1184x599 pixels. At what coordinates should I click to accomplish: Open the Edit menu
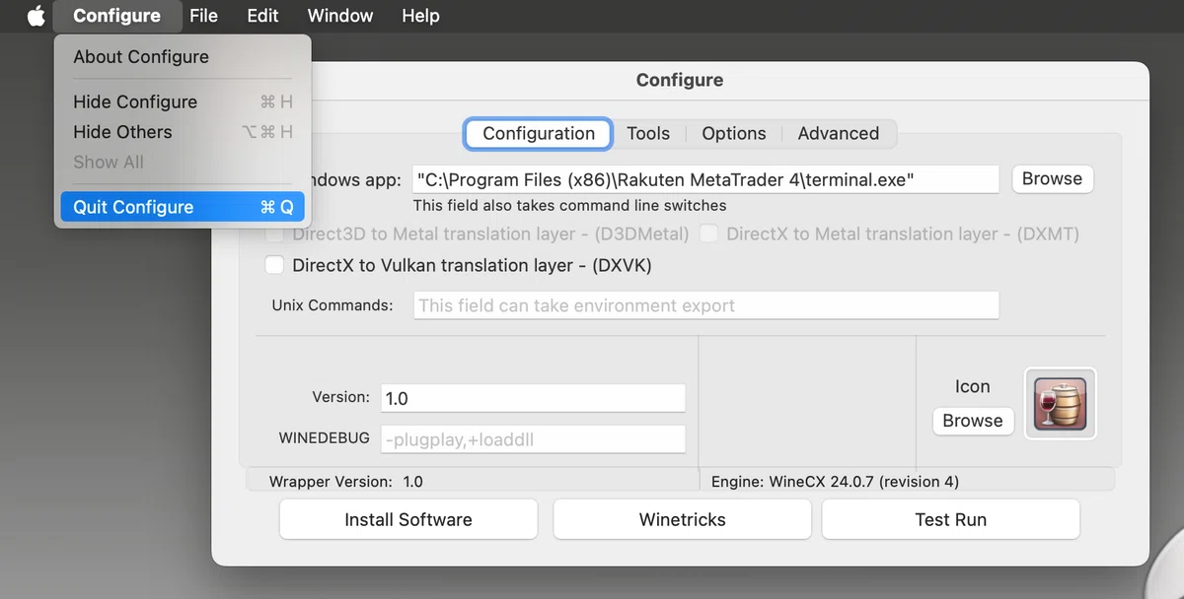click(x=262, y=16)
